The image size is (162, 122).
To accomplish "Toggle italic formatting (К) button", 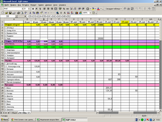I will (x=36, y=9).
